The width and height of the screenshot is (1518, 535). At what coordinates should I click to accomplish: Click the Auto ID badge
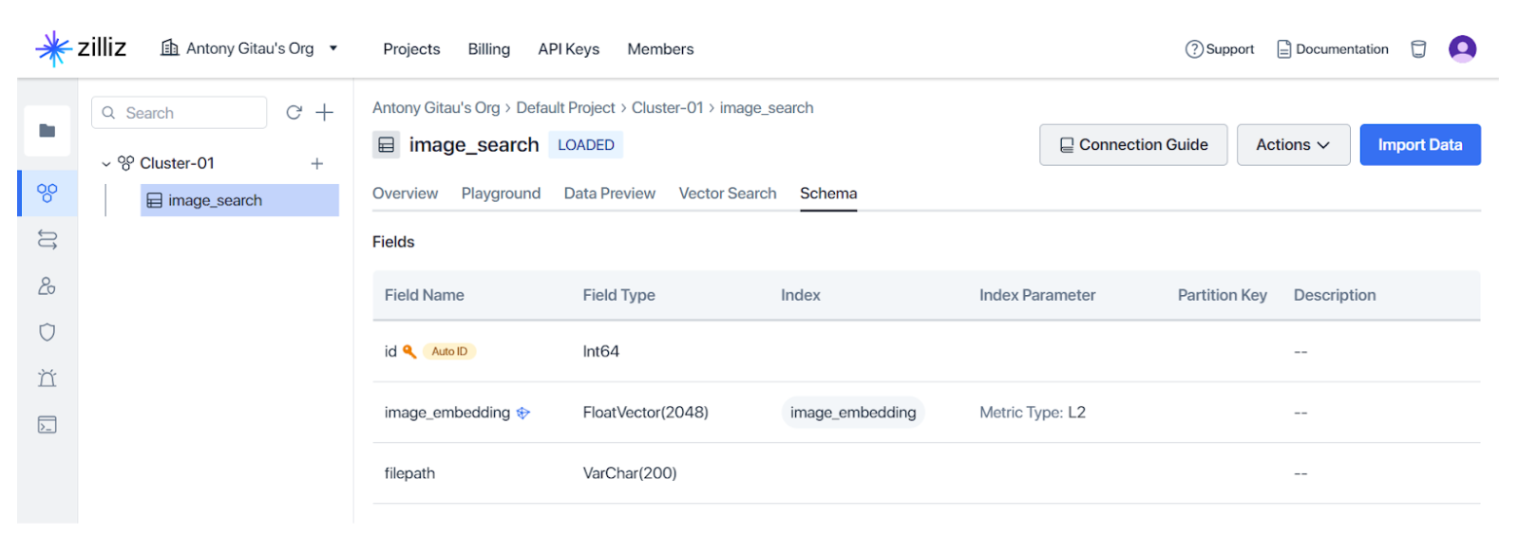click(x=449, y=352)
